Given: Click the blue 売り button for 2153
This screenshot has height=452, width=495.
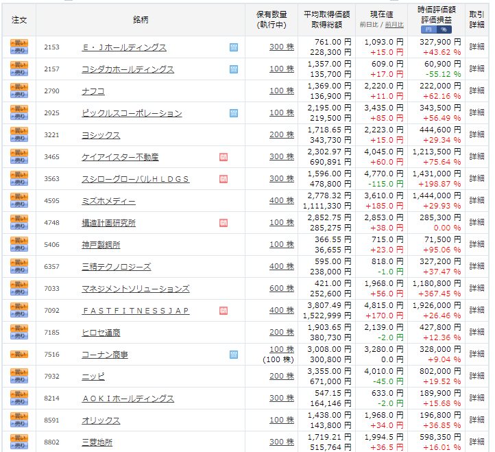Looking at the screenshot, I should pyautogui.click(x=19, y=51).
